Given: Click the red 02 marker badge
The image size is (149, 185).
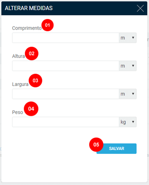Looking at the screenshot, I should coord(32,54).
